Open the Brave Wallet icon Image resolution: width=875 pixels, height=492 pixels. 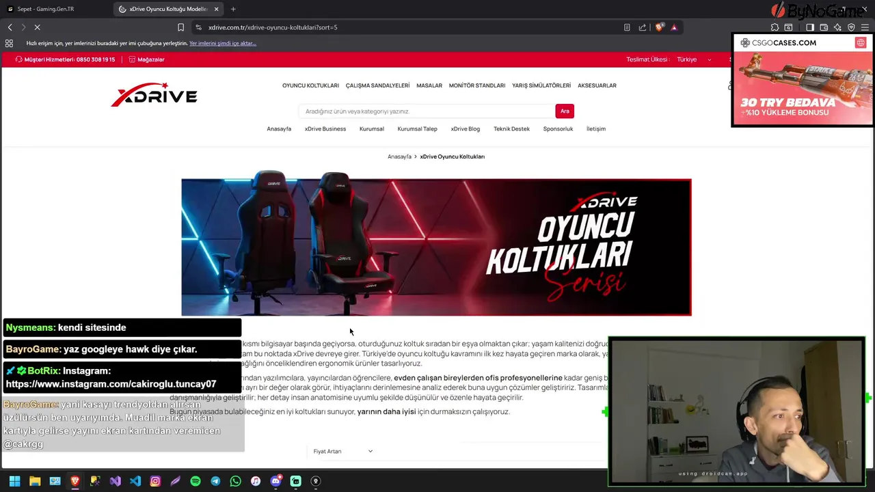(x=824, y=27)
